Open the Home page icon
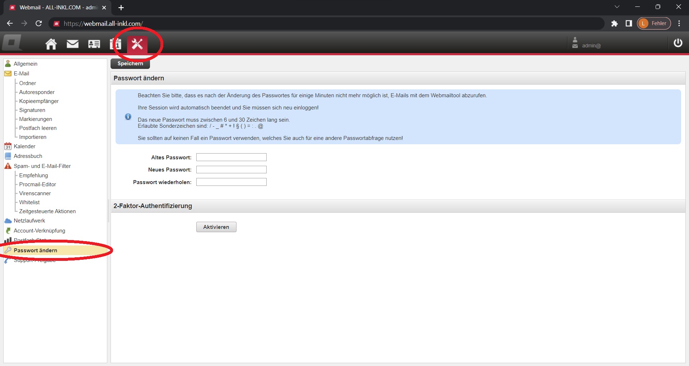The width and height of the screenshot is (689, 366). coord(51,44)
